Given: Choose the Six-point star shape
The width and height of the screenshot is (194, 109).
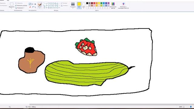Looking at the screenshot, I should (51, 8).
